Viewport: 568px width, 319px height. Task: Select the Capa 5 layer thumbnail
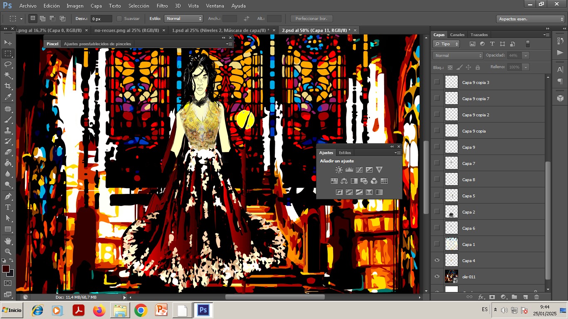click(x=451, y=195)
